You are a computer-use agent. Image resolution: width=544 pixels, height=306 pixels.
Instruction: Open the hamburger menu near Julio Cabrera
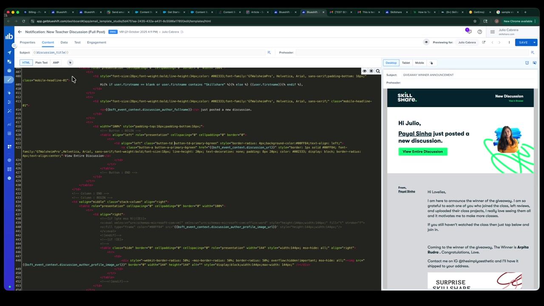point(493,32)
